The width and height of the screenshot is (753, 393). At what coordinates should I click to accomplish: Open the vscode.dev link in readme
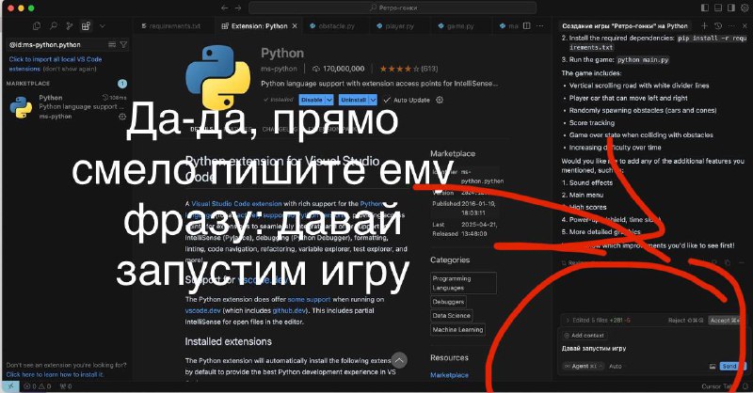202,310
